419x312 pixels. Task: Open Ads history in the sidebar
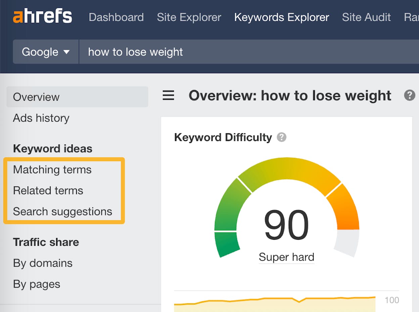[41, 118]
